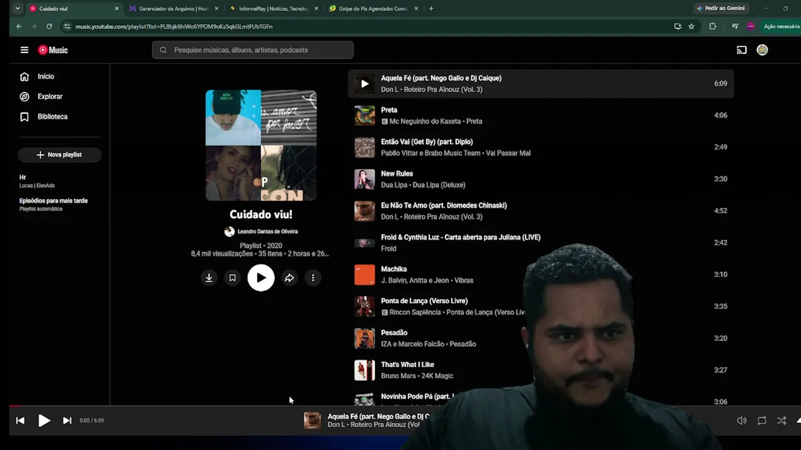Viewport: 801px width, 450px height.
Task: Click the cast to device icon
Action: [742, 50]
